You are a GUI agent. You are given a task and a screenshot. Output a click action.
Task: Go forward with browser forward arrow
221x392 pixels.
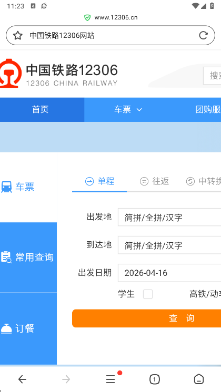[66, 379]
